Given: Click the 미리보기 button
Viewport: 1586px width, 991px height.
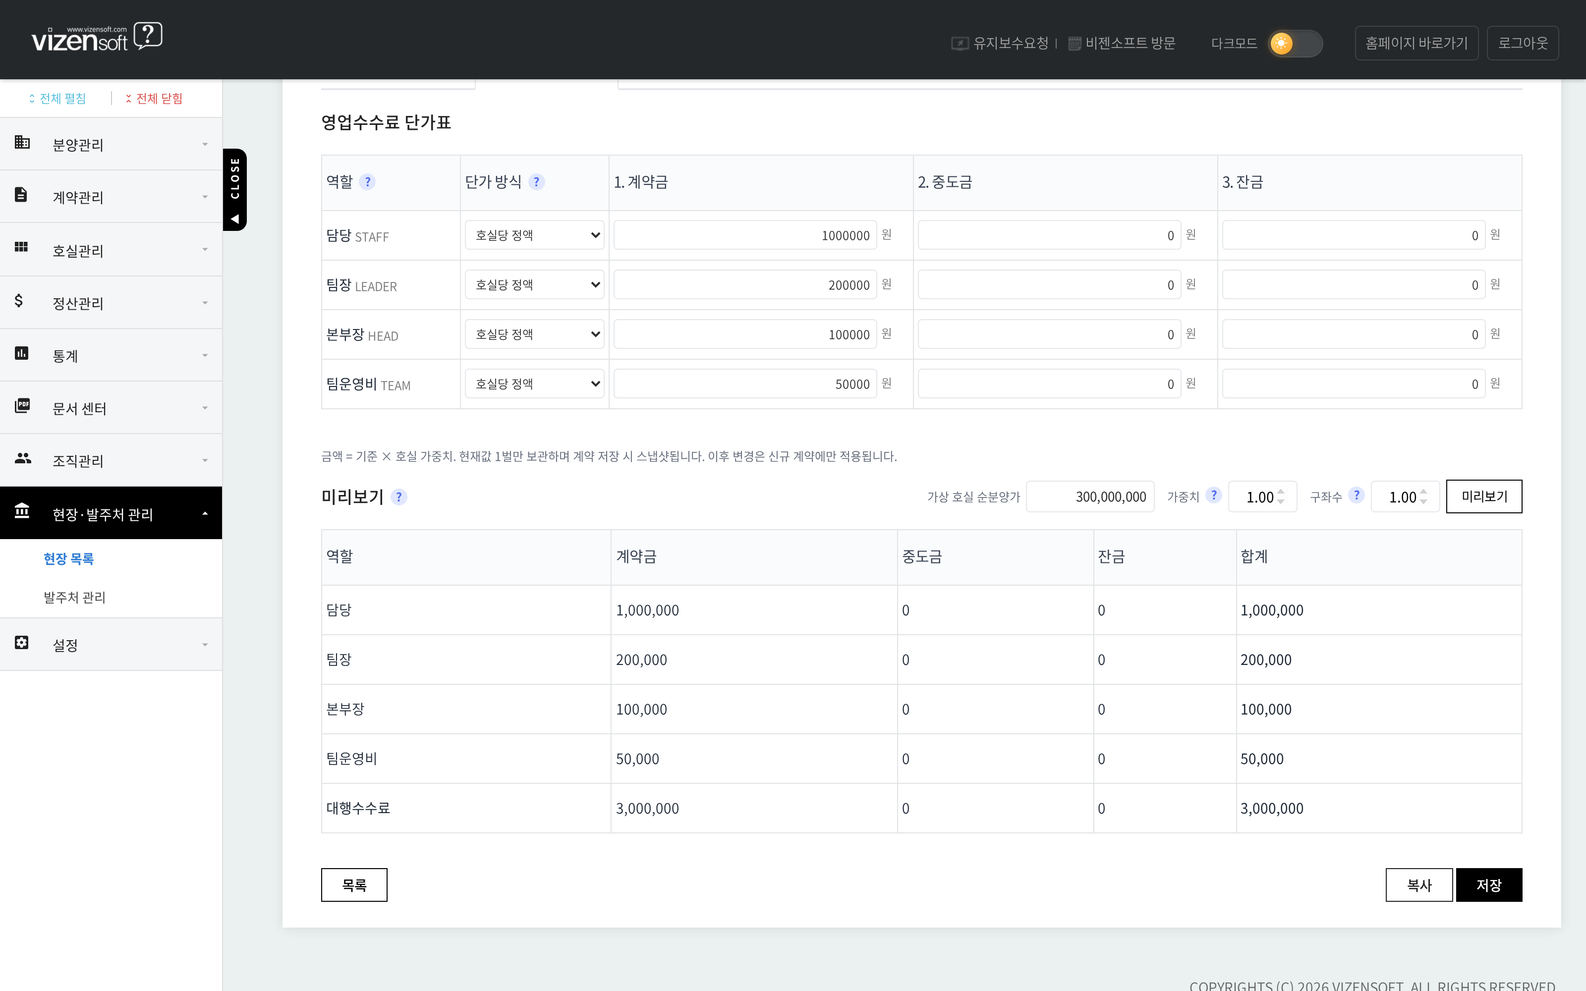Looking at the screenshot, I should coord(1484,496).
